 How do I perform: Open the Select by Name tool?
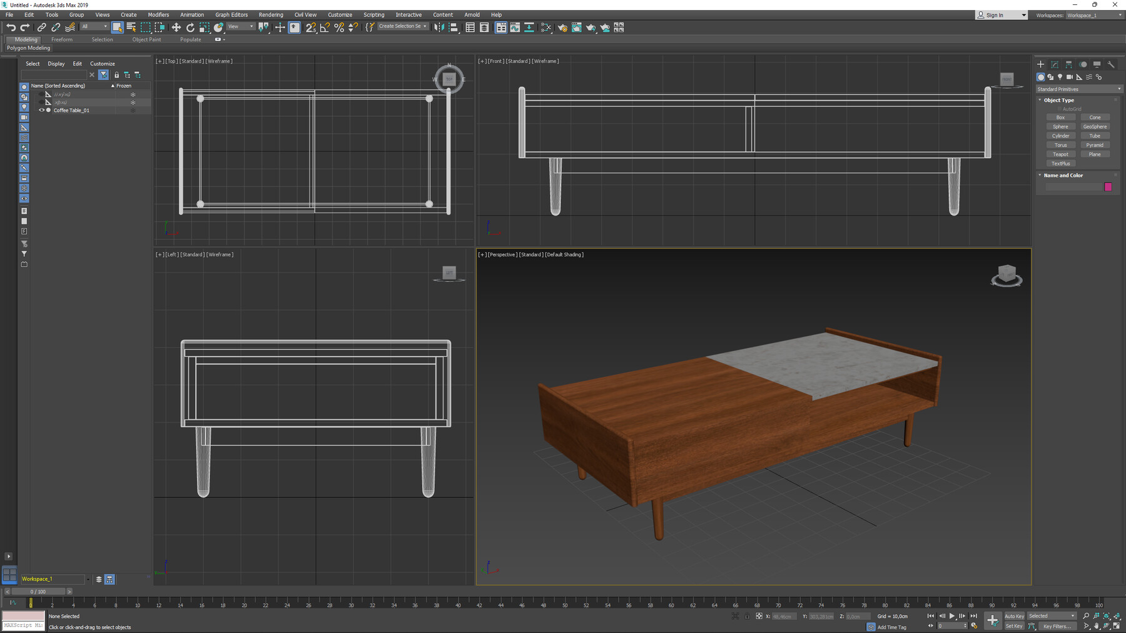click(131, 27)
